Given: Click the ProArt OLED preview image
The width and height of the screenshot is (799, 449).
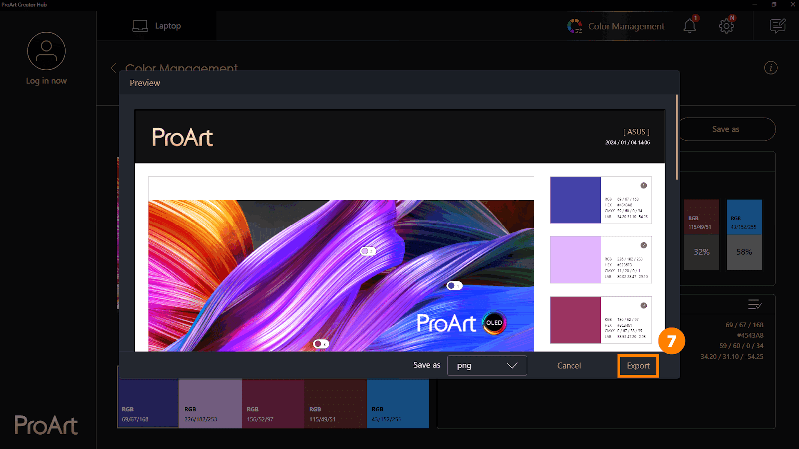Looking at the screenshot, I should 341,275.
